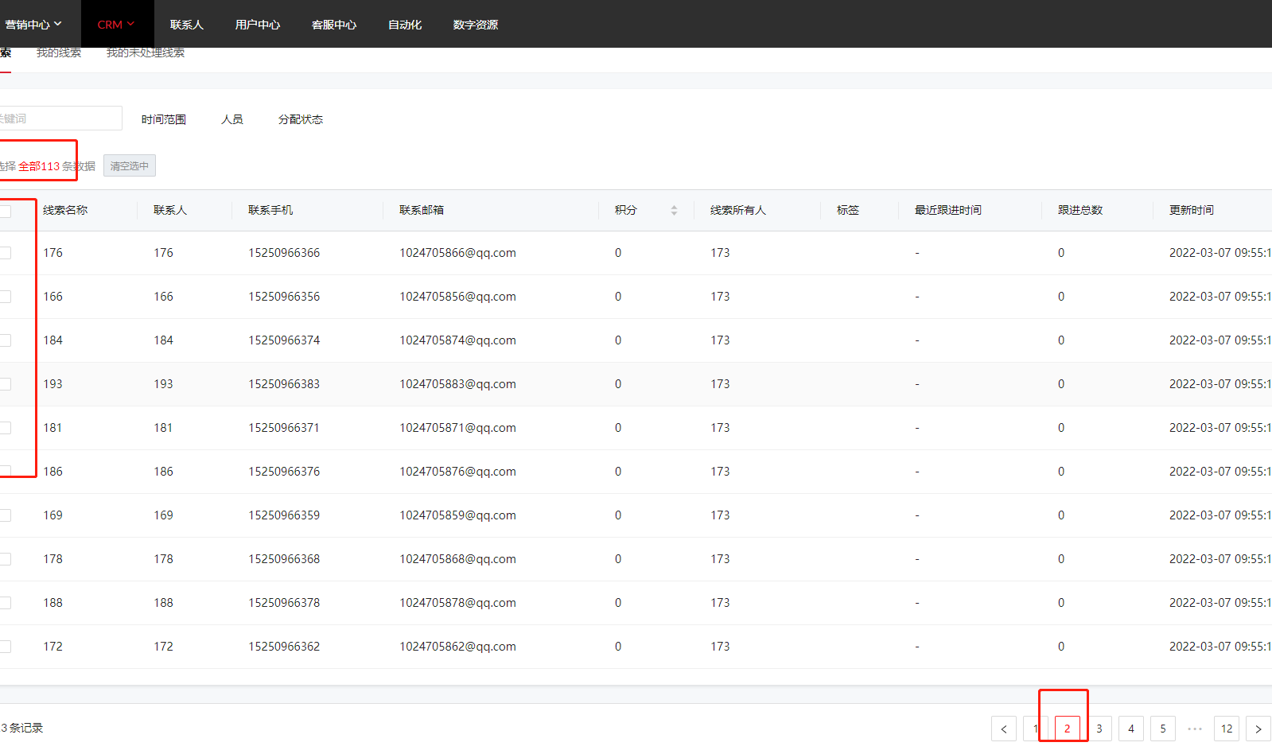The image size is (1272, 754).
Task: Click email 1024705874@qq.com
Action: click(457, 340)
